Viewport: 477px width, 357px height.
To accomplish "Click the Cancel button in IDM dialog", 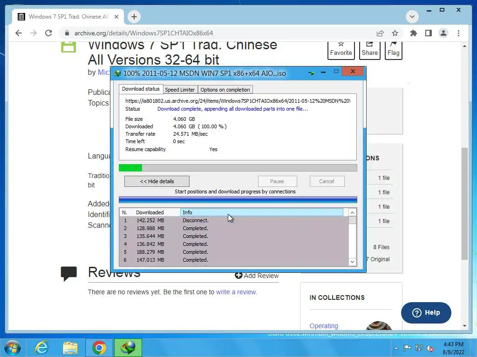I will point(327,181).
